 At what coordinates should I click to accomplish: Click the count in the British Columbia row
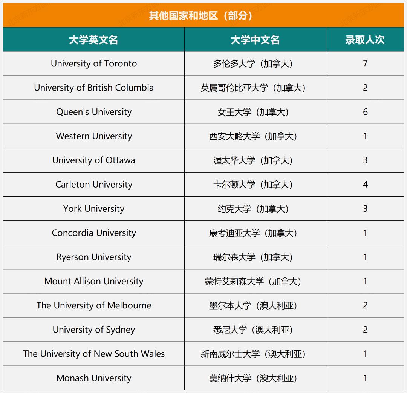[365, 88]
